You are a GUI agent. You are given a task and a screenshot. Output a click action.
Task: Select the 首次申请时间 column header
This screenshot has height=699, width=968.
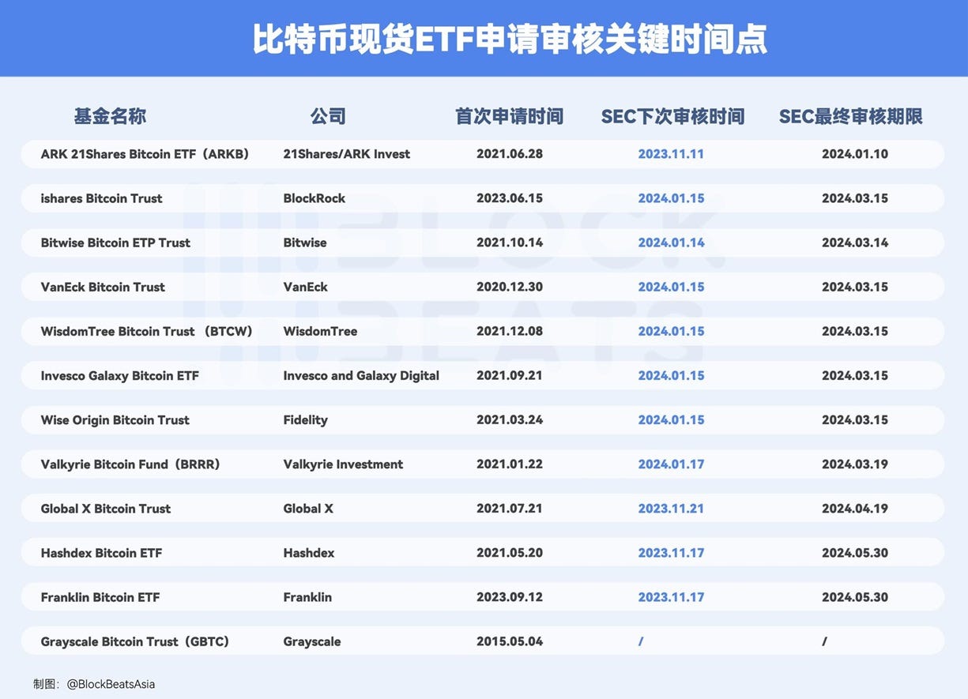pyautogui.click(x=510, y=117)
